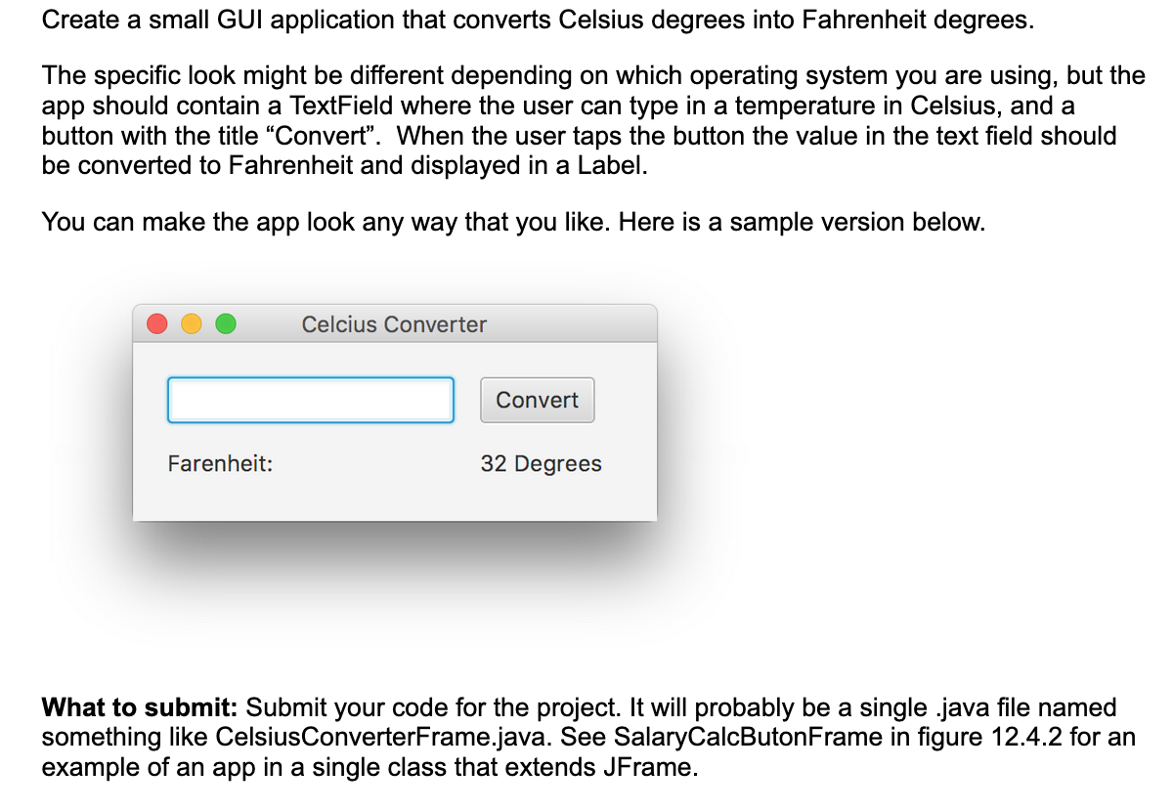Viewport: 1173px width, 811px height.
Task: Select the Farenheit: label in the sample window
Action: point(220,464)
